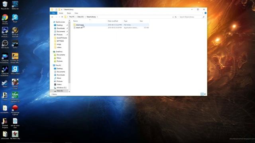Switch to Large icons view in the status bar

click(x=205, y=94)
